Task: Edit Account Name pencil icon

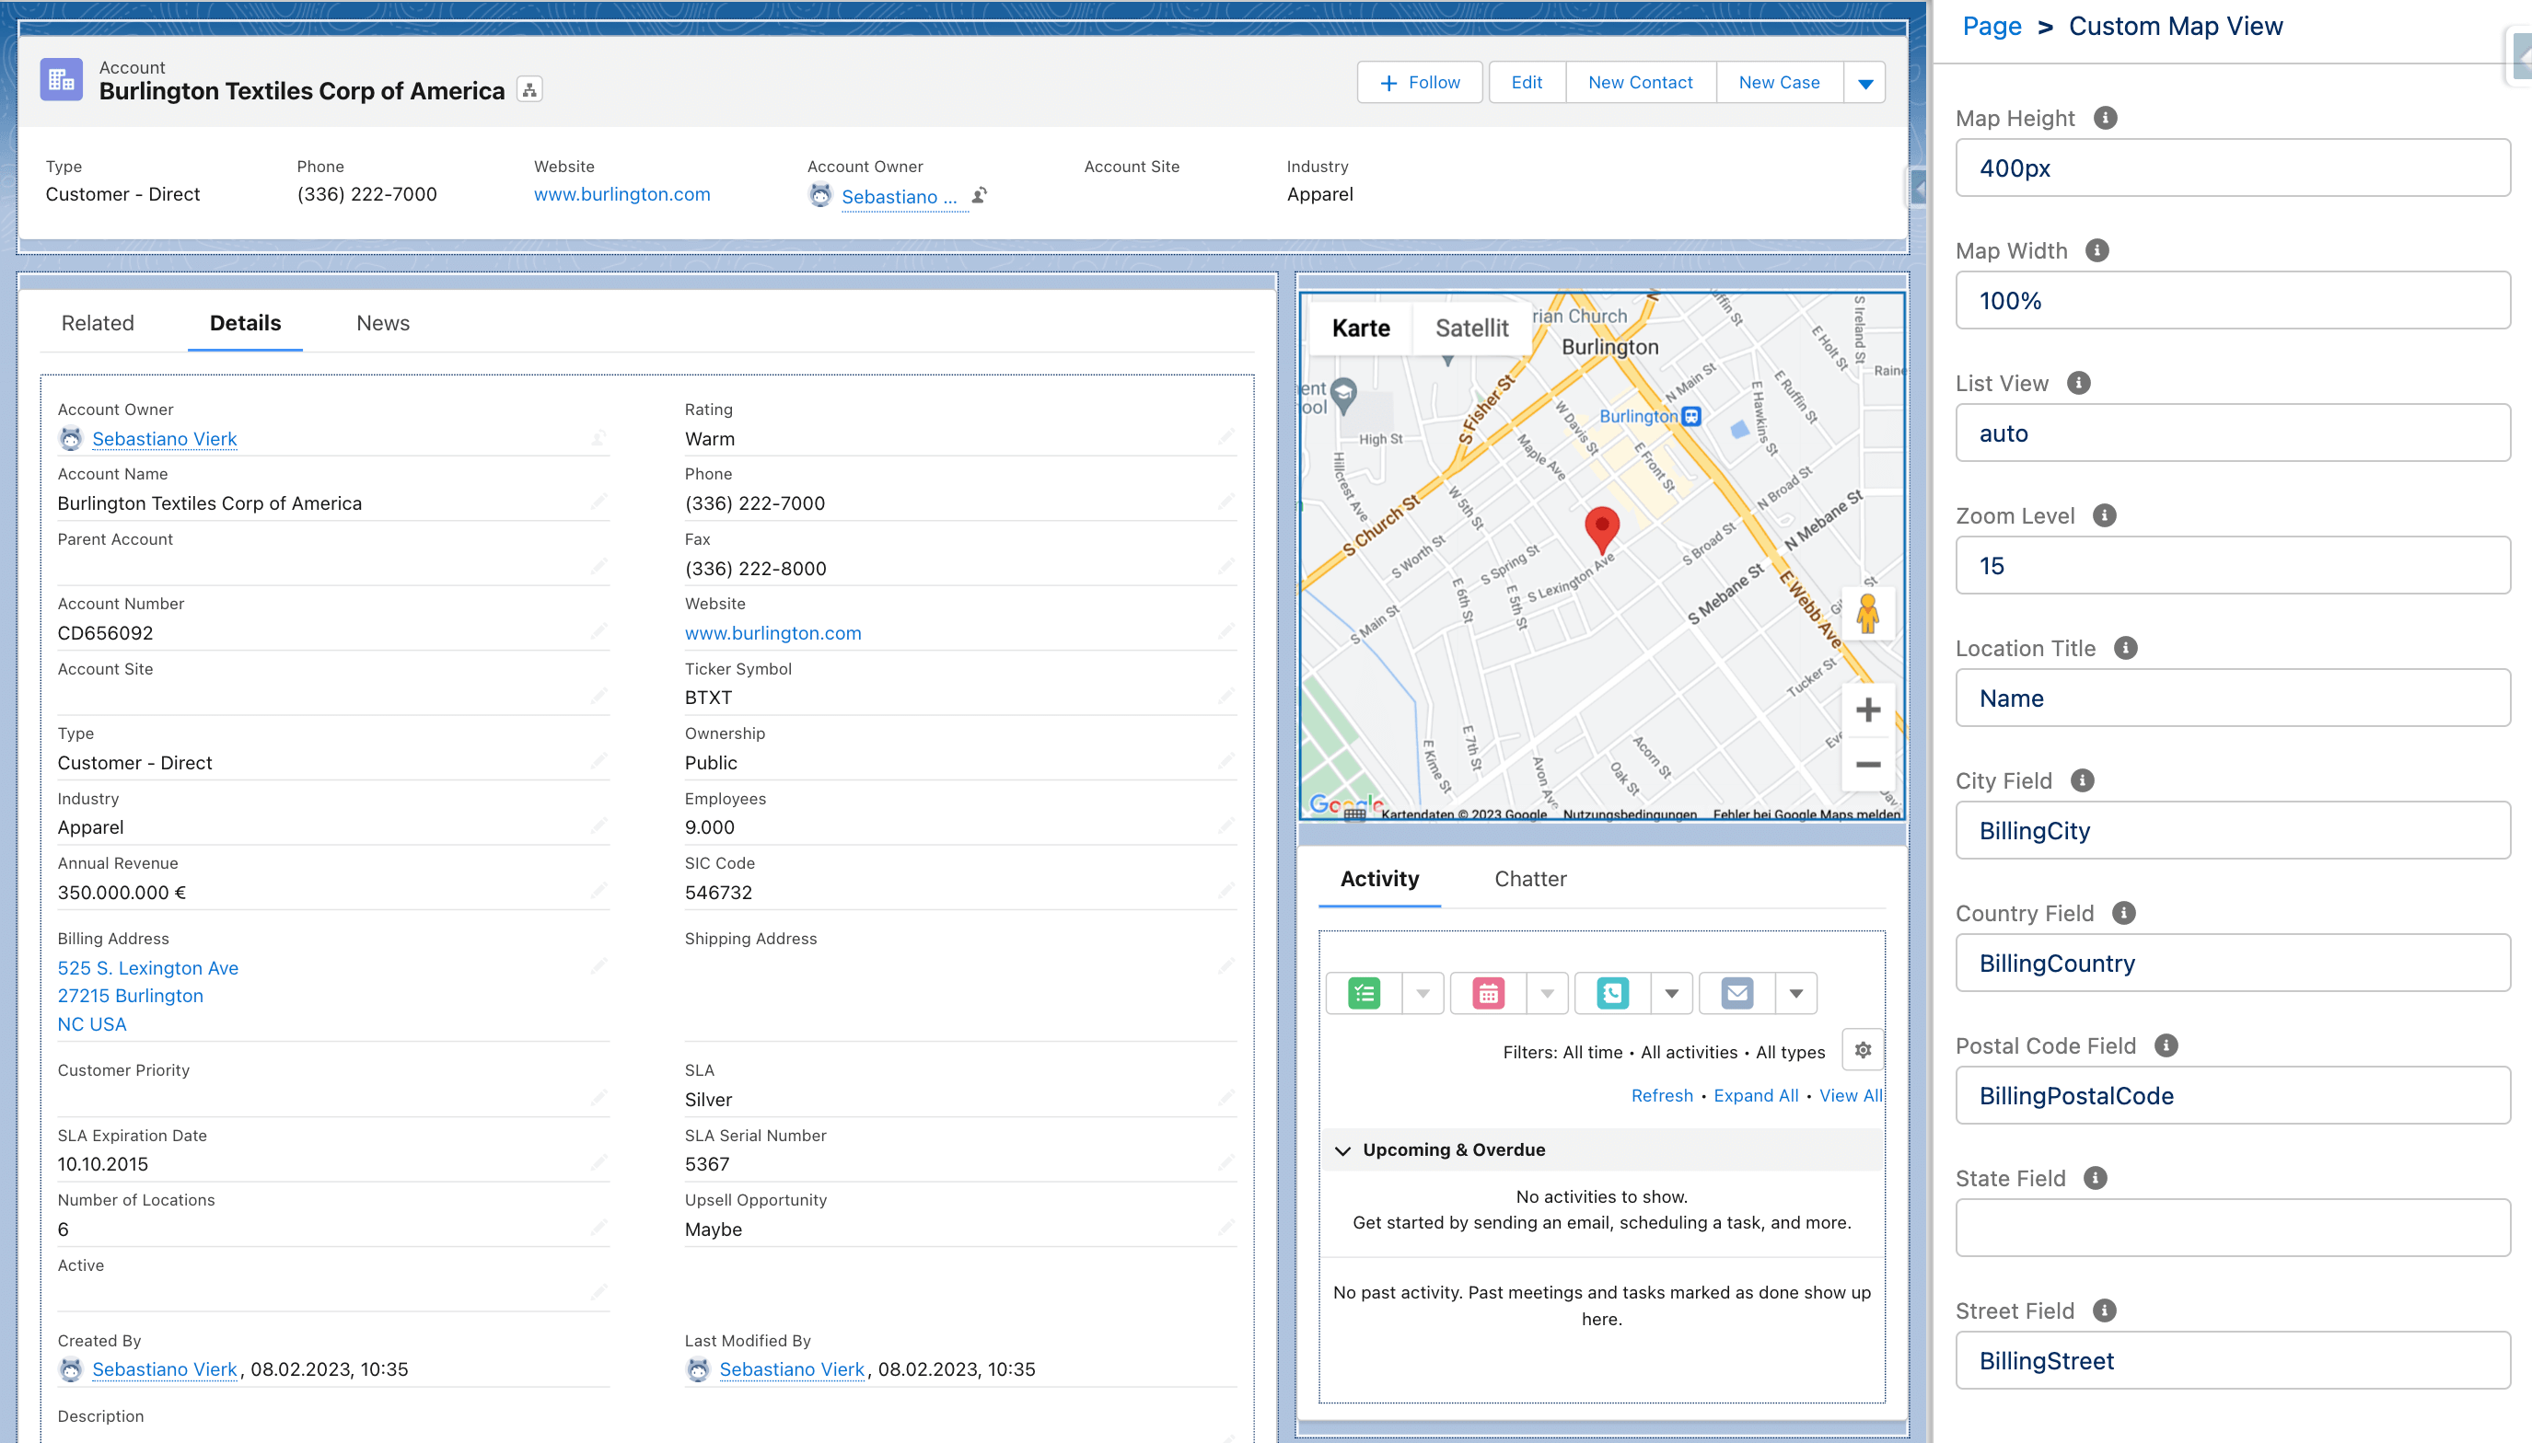Action: 598,502
